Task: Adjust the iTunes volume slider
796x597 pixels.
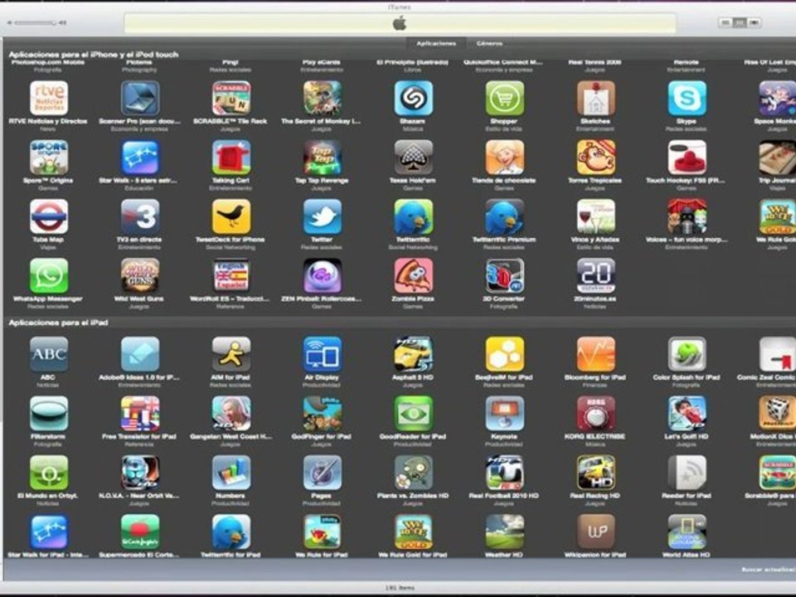Action: pyautogui.click(x=35, y=22)
